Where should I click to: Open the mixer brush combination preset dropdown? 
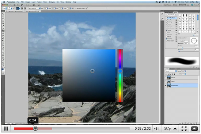pos(34,8)
